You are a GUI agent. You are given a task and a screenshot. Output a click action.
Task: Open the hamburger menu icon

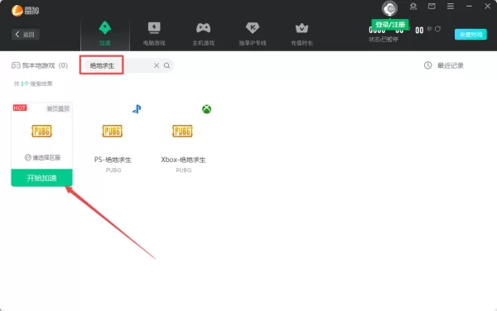[x=451, y=7]
